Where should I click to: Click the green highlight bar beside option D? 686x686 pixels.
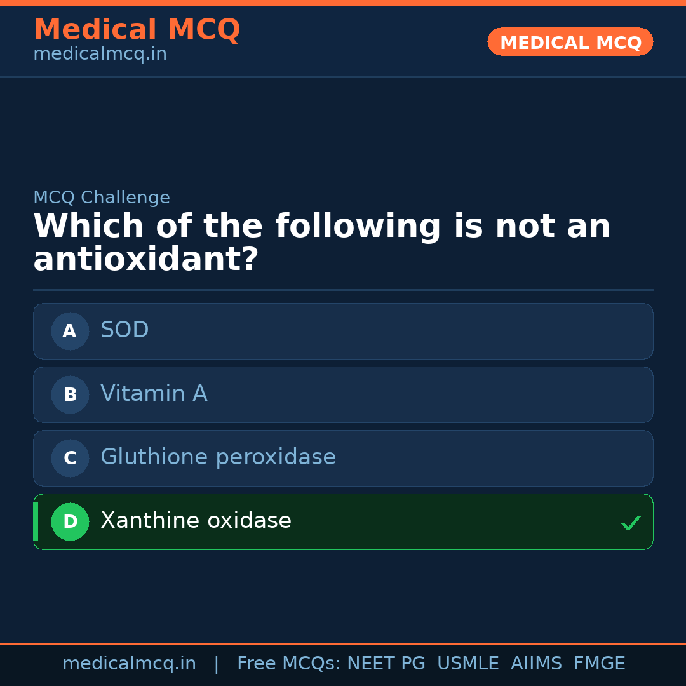tap(35, 521)
